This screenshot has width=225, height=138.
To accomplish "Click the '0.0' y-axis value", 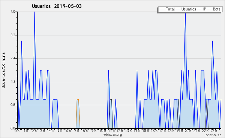I will tap(13, 128).
